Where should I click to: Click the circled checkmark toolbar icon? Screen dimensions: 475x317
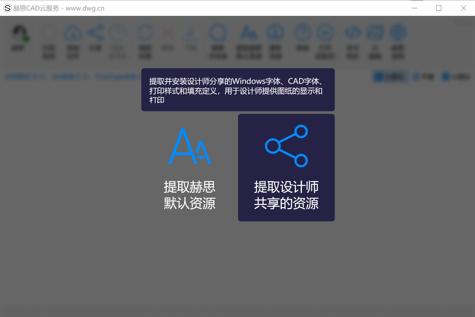point(303,33)
